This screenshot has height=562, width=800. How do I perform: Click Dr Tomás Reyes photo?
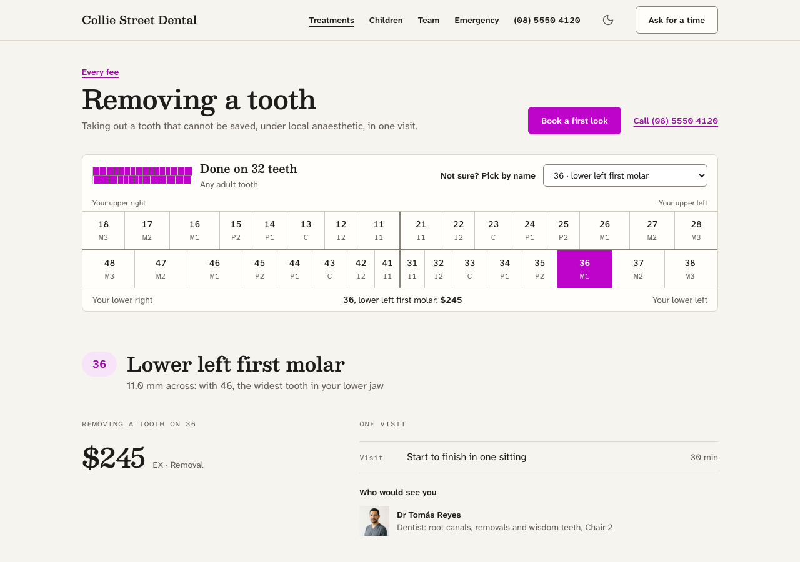click(374, 521)
